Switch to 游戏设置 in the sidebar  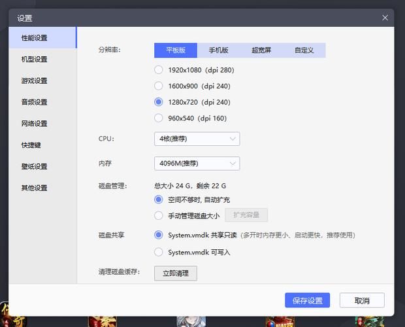point(34,81)
